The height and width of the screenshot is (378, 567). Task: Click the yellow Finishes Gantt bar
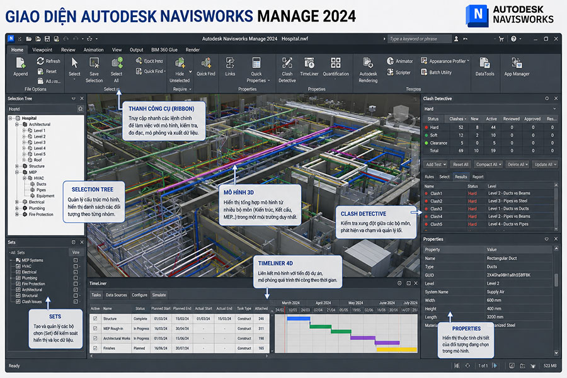pyautogui.click(x=397, y=350)
